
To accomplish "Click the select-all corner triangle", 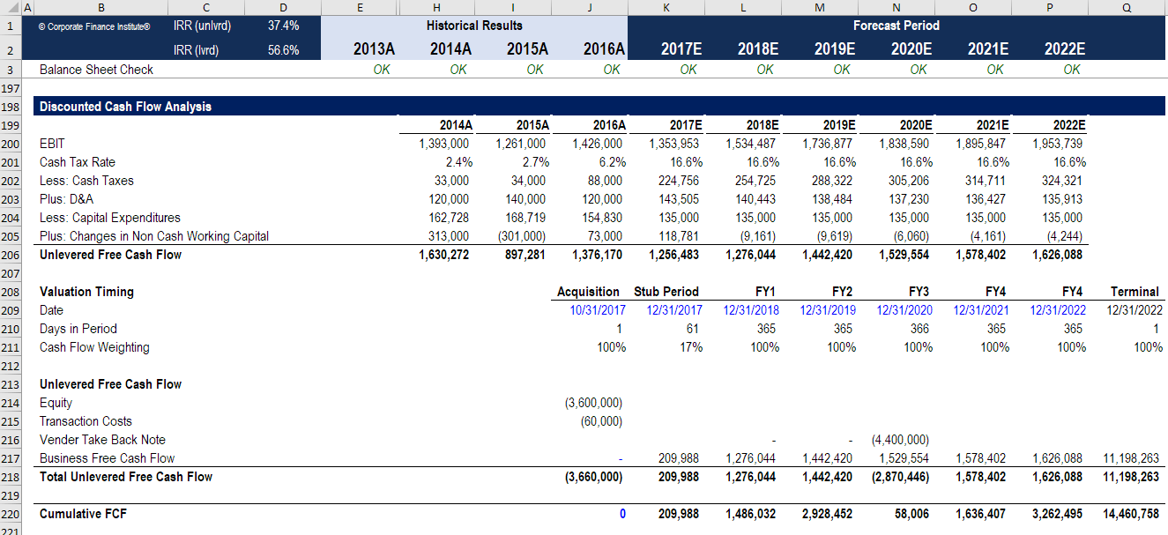I will (x=9, y=7).
